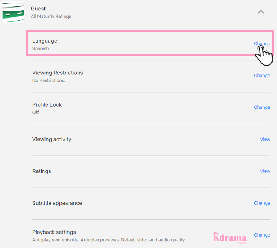Open View link for Ratings
The image size is (277, 248).
265,171
